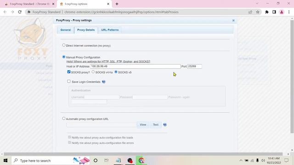
Task: Select Manual Proxy Configuration radio
Action: pyautogui.click(x=64, y=57)
